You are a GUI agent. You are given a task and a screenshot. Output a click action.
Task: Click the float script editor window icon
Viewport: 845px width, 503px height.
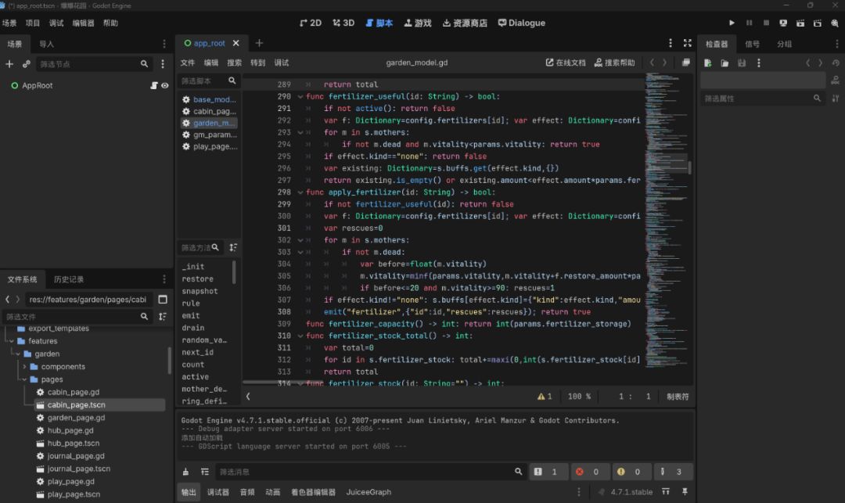[686, 63]
